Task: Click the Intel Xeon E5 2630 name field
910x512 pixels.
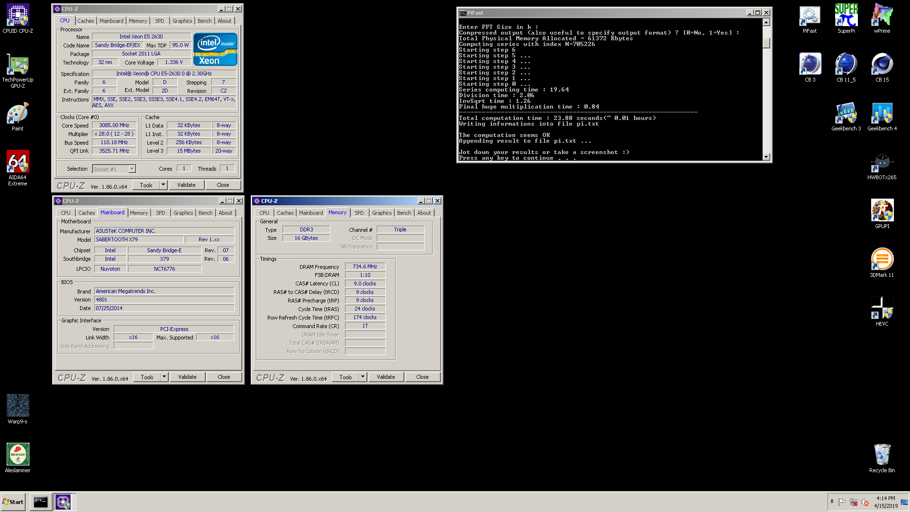Action: coord(141,37)
